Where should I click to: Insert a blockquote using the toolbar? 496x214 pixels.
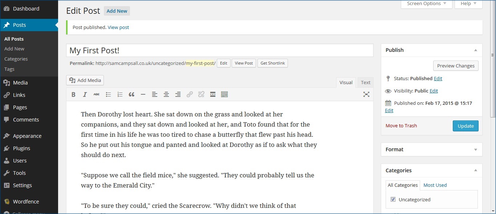point(131,95)
